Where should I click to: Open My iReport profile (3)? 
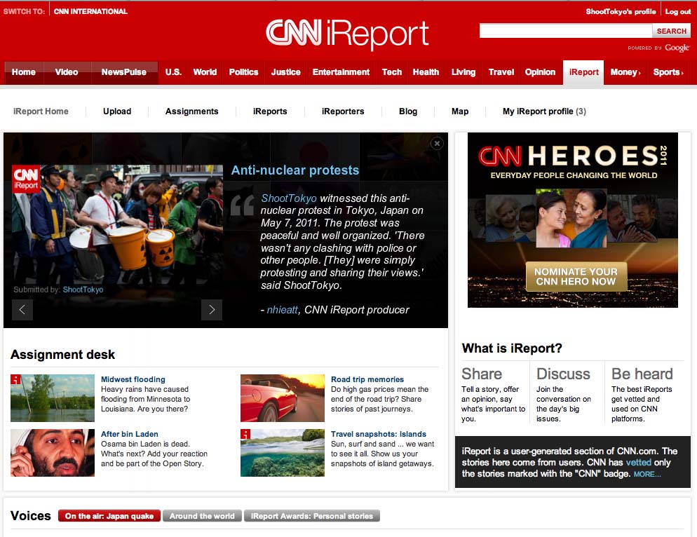click(x=544, y=111)
